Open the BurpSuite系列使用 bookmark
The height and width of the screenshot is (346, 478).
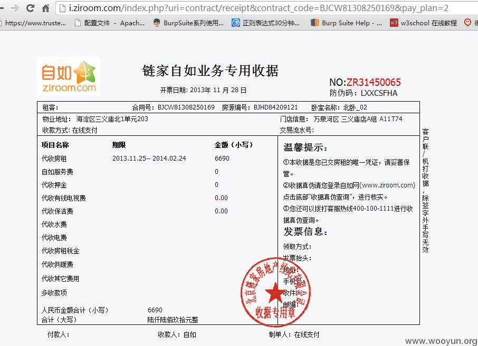pyautogui.click(x=188, y=23)
